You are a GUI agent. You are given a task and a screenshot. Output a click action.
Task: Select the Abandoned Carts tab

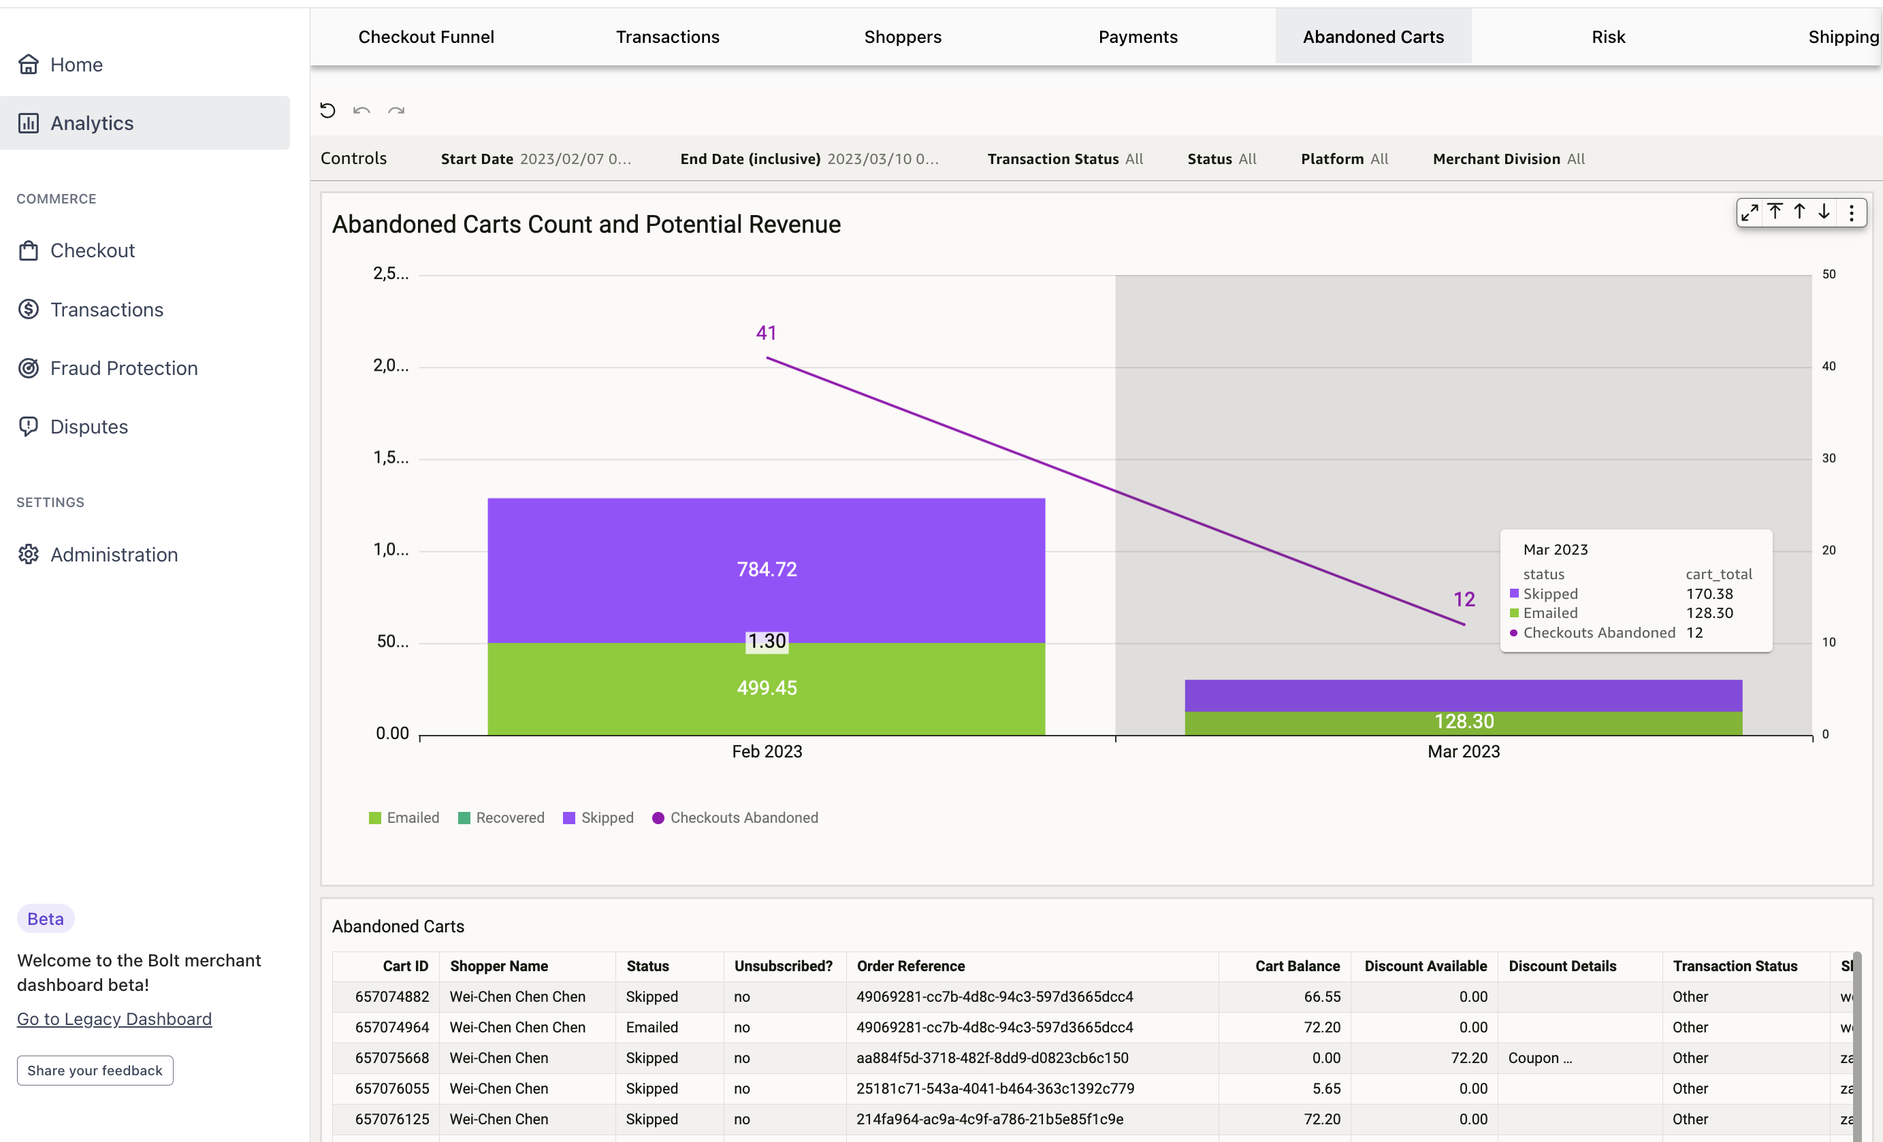[1373, 36]
